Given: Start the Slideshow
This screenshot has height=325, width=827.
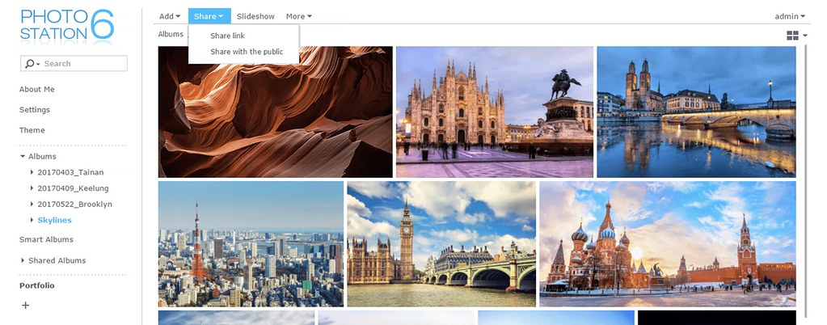Looking at the screenshot, I should [x=255, y=16].
